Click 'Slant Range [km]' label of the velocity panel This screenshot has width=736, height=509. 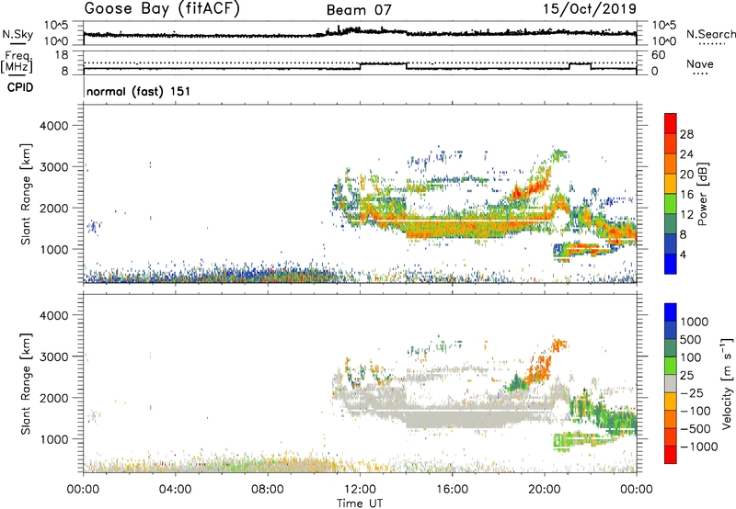pos(26,384)
